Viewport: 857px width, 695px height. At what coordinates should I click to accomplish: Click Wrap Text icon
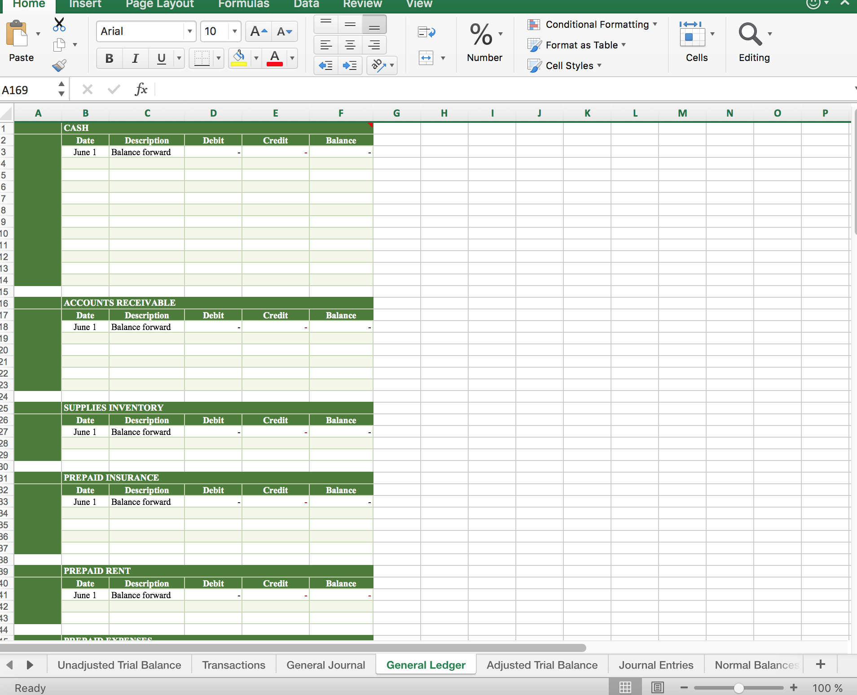[426, 32]
